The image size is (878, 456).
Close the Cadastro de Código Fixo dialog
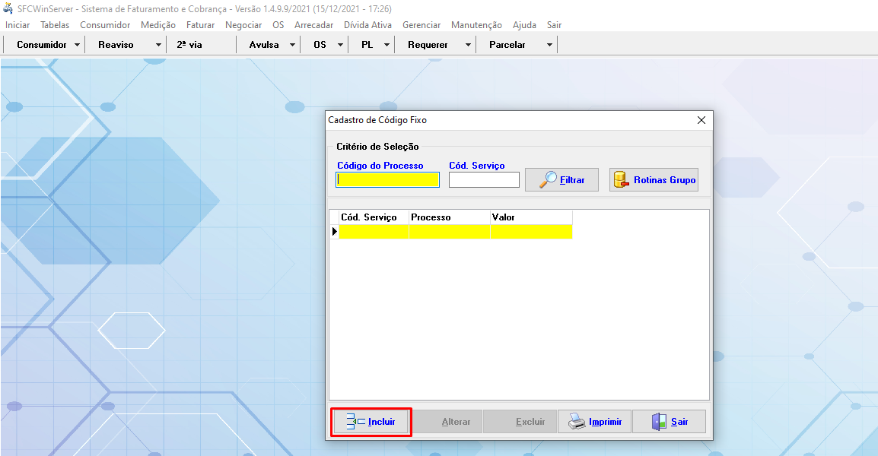click(x=701, y=120)
